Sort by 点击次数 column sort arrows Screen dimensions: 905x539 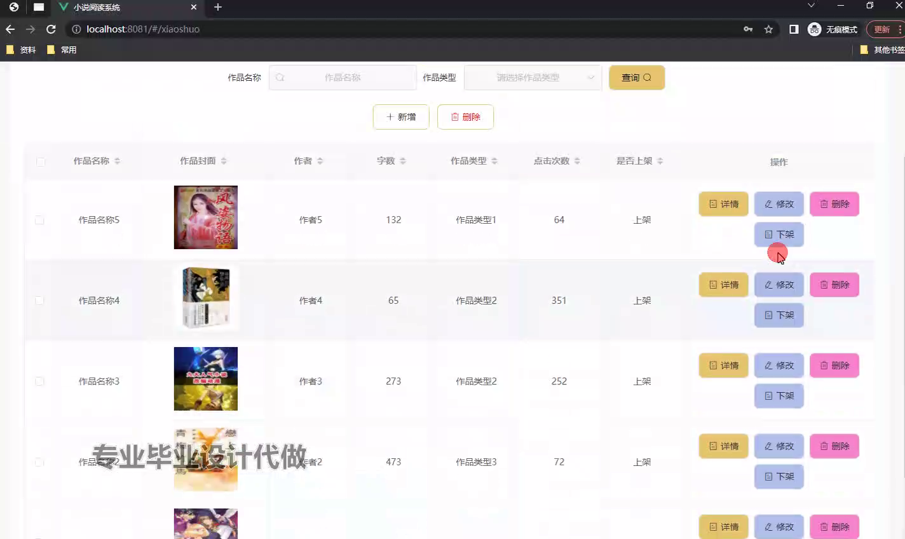click(x=577, y=161)
